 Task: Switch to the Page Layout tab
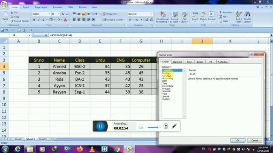pyautogui.click(x=41, y=7)
